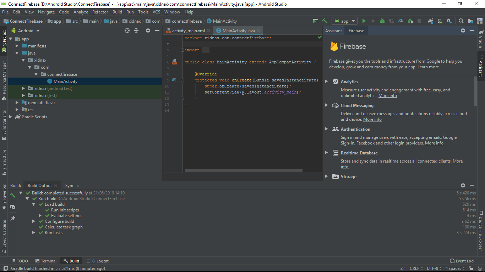Open Build panel gear settings
Image resolution: width=485 pixels, height=272 pixels.
tap(463, 185)
